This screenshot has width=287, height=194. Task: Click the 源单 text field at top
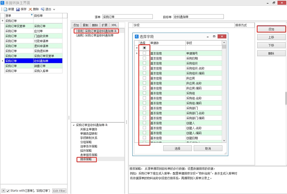[127, 16]
